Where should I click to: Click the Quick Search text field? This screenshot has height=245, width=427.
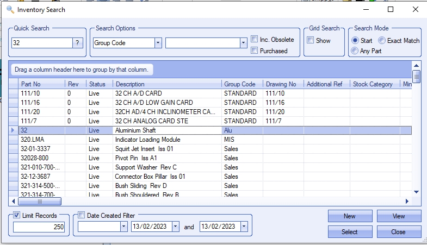click(42, 43)
